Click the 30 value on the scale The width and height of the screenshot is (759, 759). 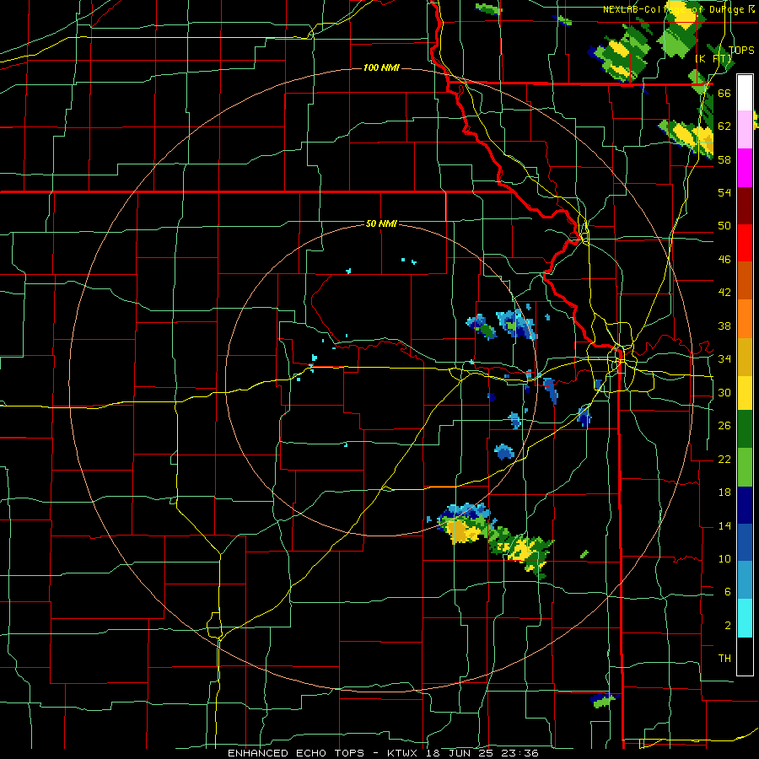[x=724, y=392]
